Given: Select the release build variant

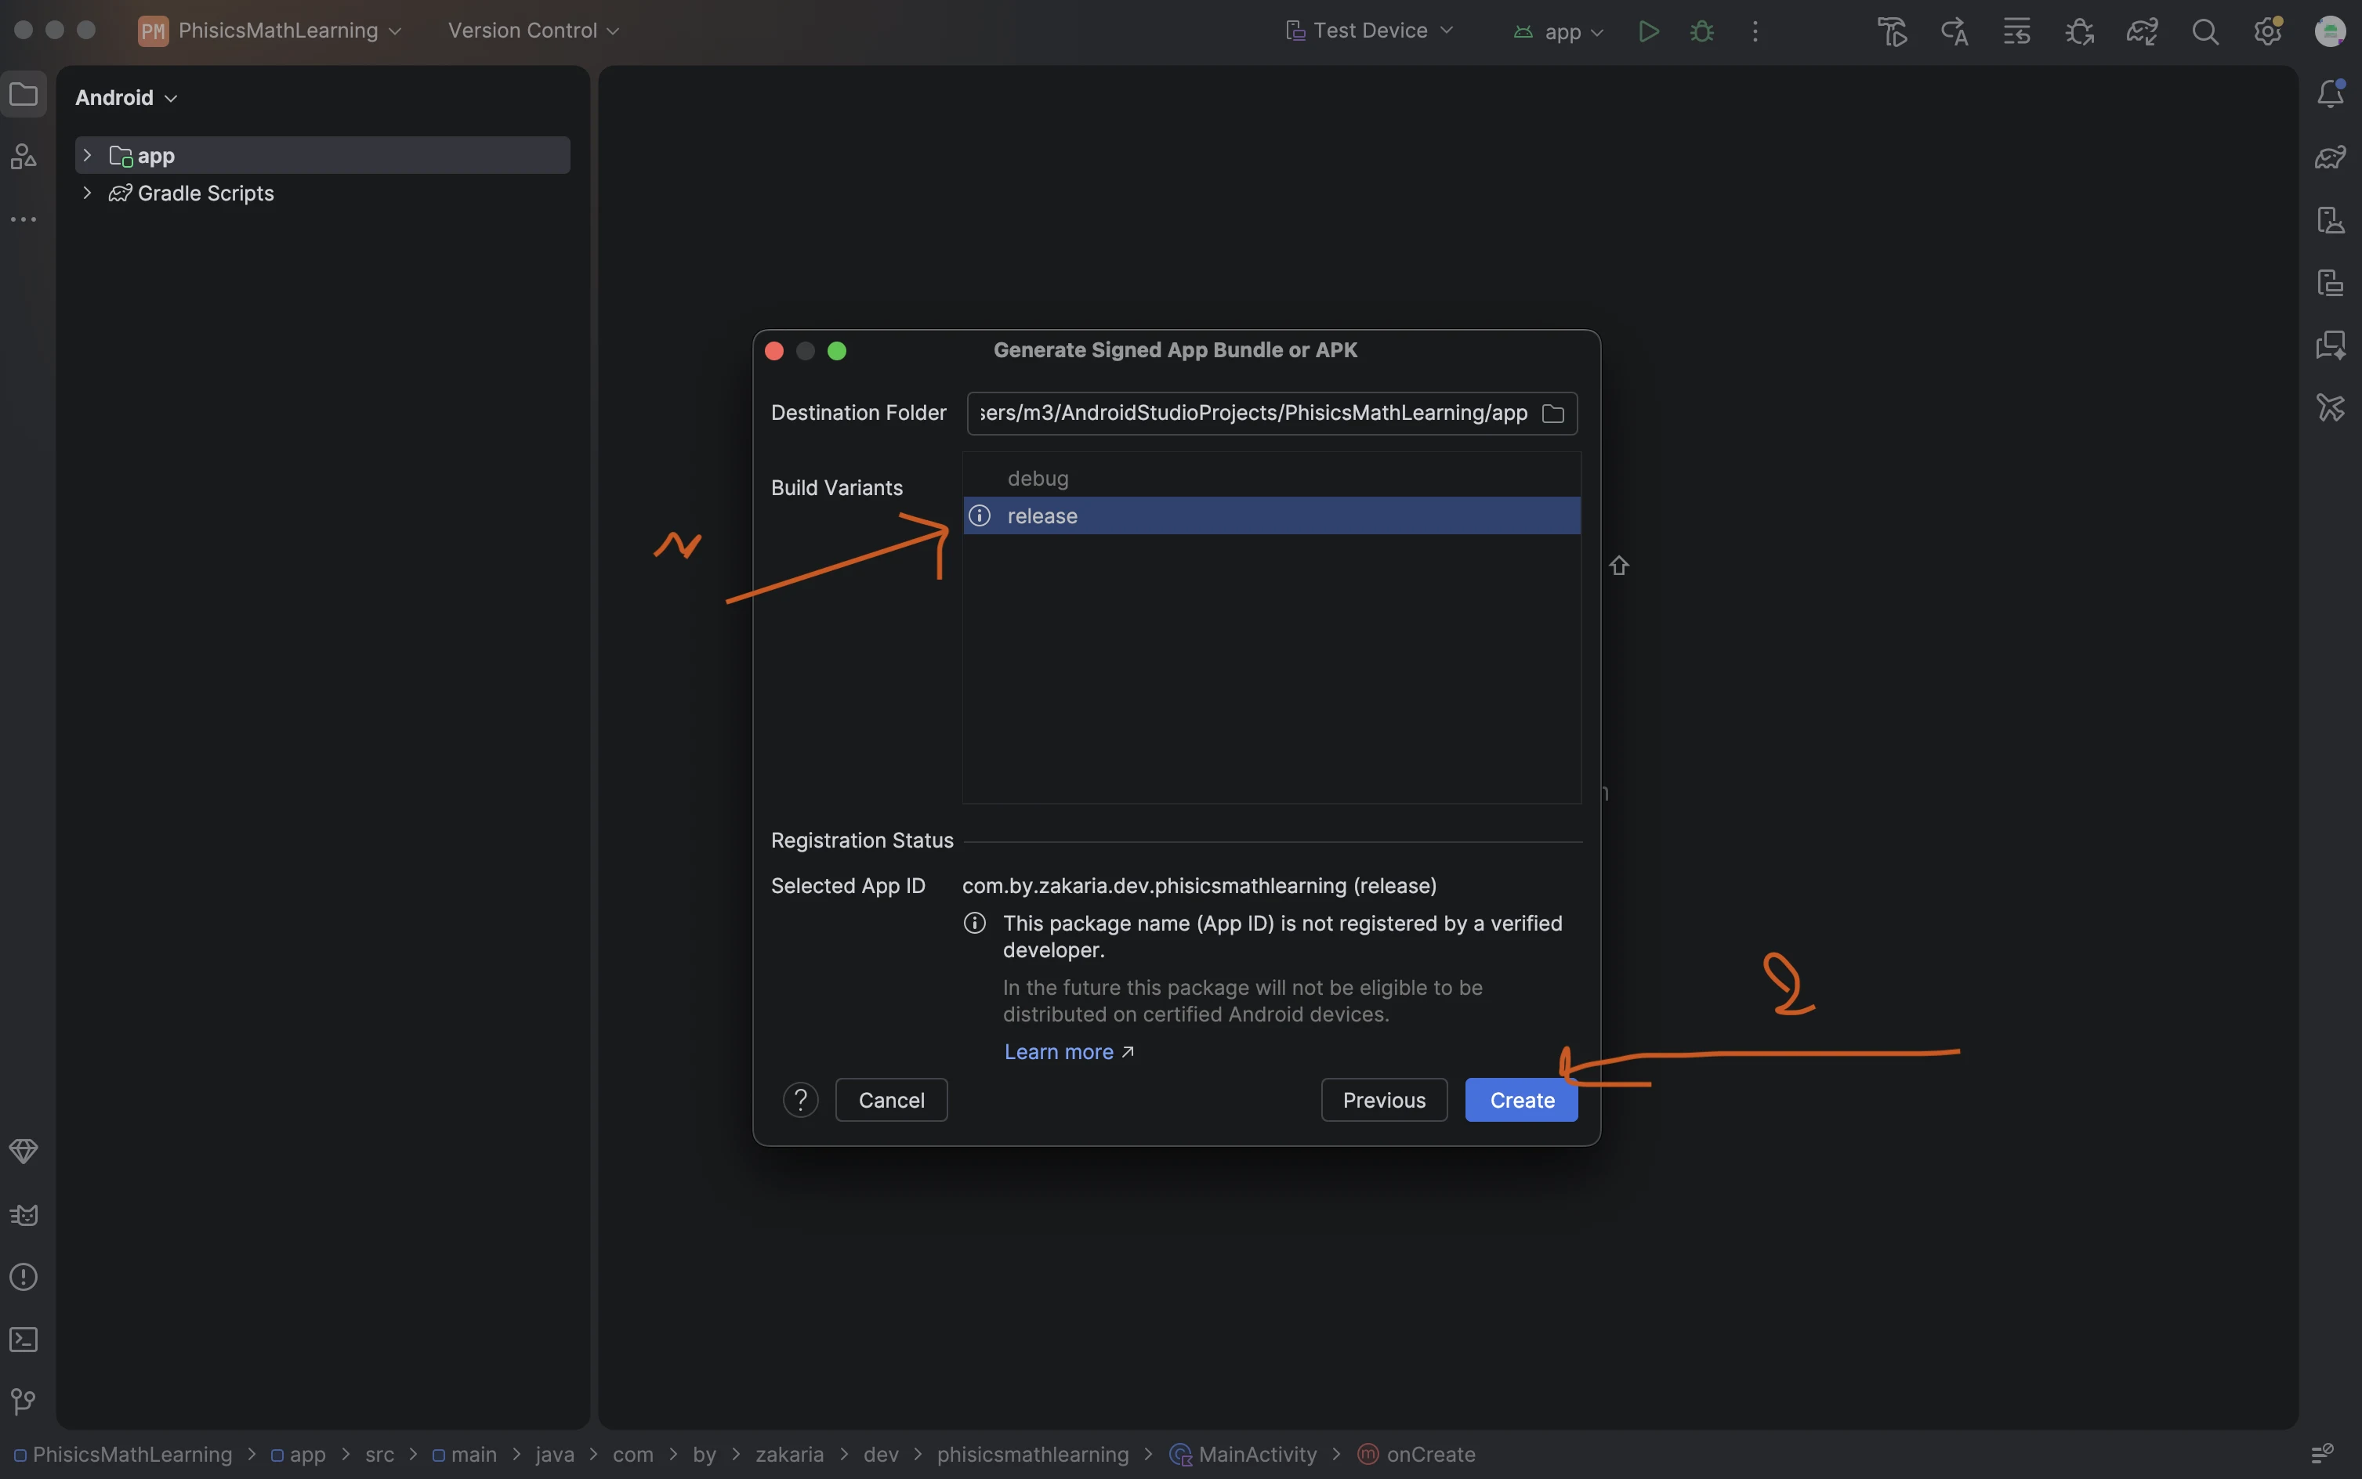Looking at the screenshot, I should click(1272, 515).
